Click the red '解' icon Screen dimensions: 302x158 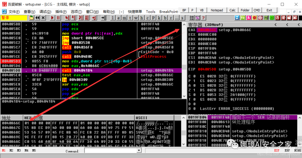tap(295, 18)
